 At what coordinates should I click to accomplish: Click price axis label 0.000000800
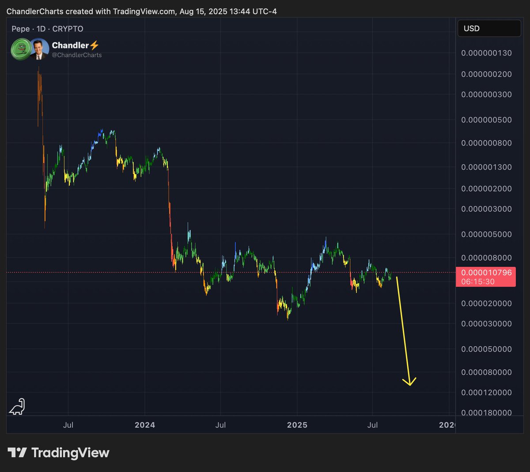coord(486,143)
